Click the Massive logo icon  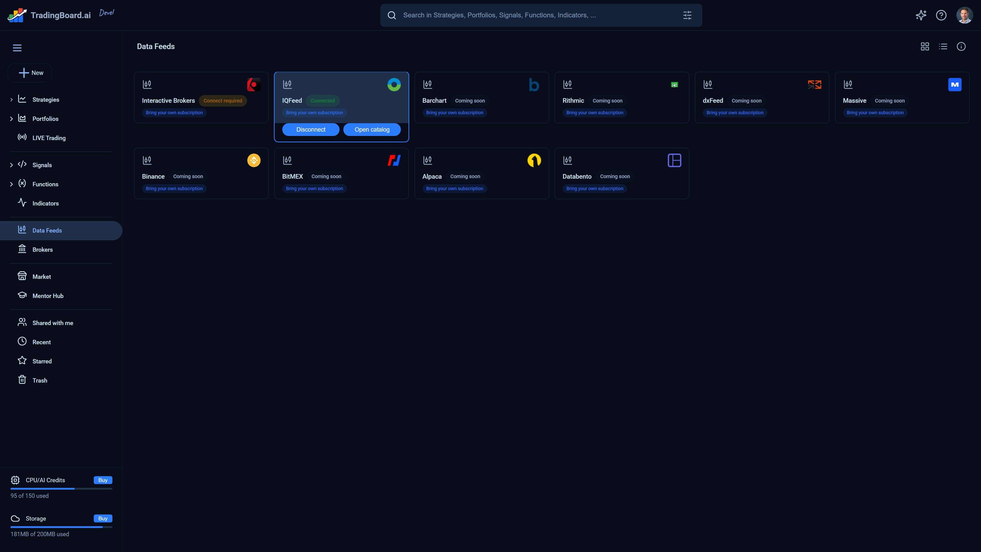click(955, 85)
